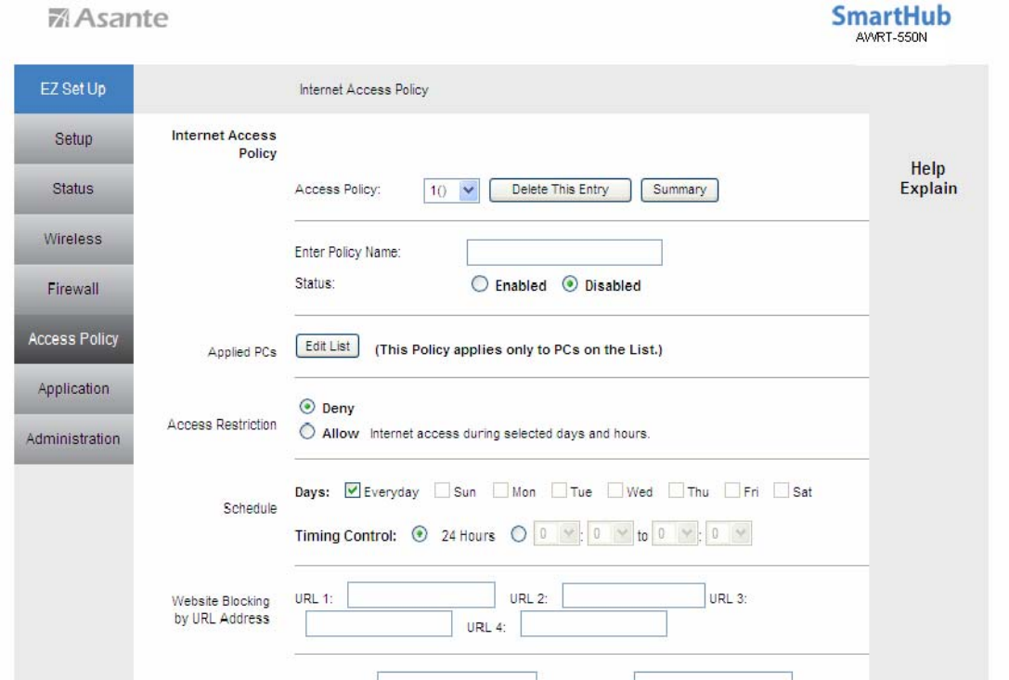
Task: Select the Allow access restriction option
Action: tap(306, 433)
